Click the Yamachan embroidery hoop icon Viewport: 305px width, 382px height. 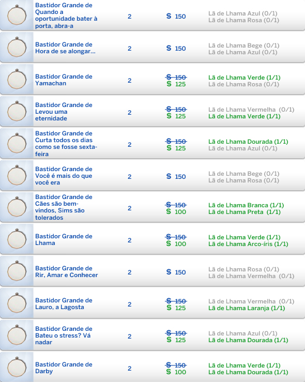(x=17, y=79)
